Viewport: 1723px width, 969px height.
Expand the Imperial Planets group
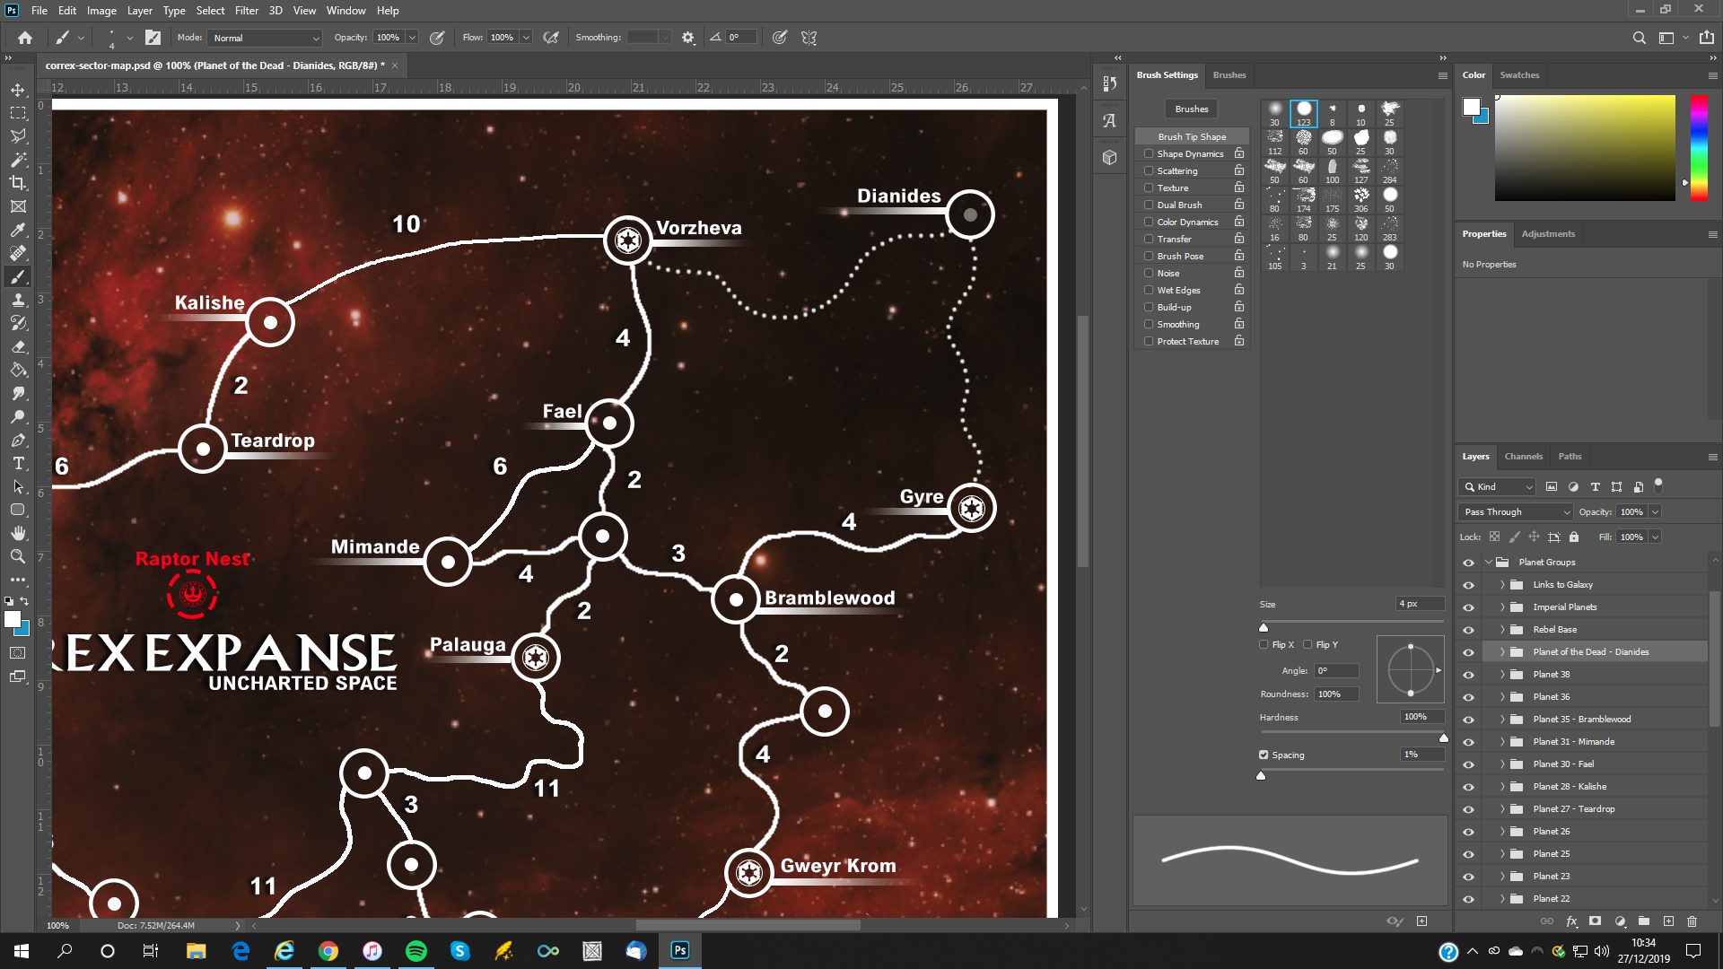pos(1502,607)
